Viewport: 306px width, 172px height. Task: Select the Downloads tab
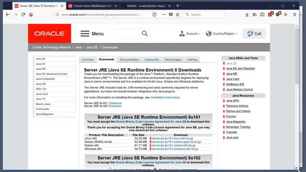(107, 59)
